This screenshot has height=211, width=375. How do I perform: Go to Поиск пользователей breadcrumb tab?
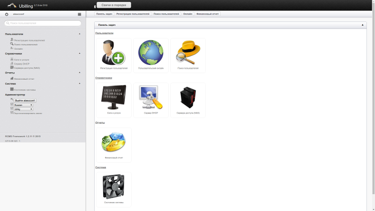coord(166,14)
